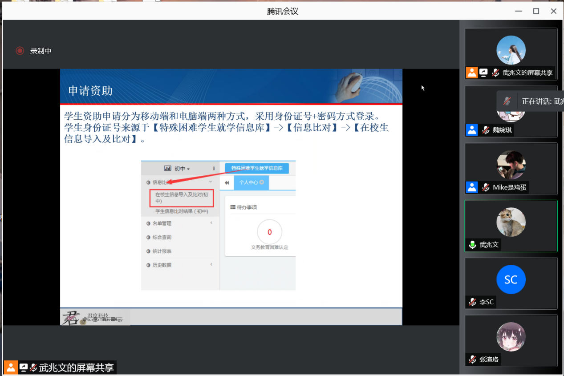Click the blue participant icon beside 魏婉琪
The width and height of the screenshot is (564, 376).
(472, 130)
